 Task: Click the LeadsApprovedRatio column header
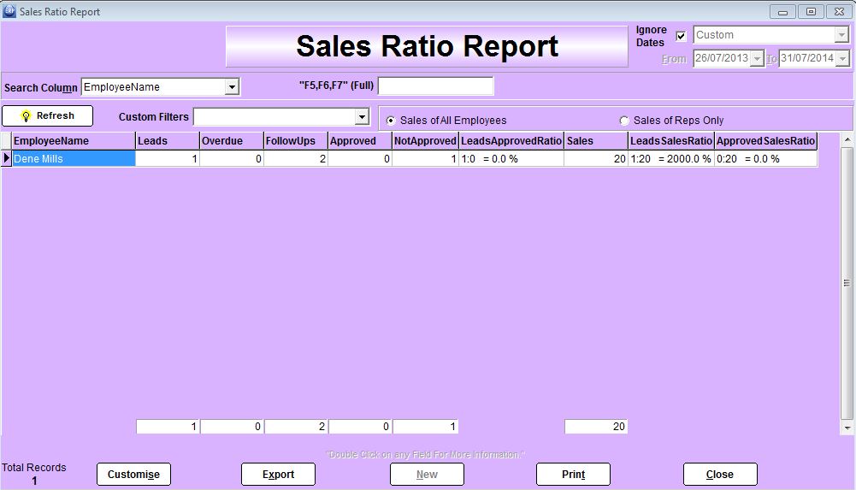click(x=511, y=141)
